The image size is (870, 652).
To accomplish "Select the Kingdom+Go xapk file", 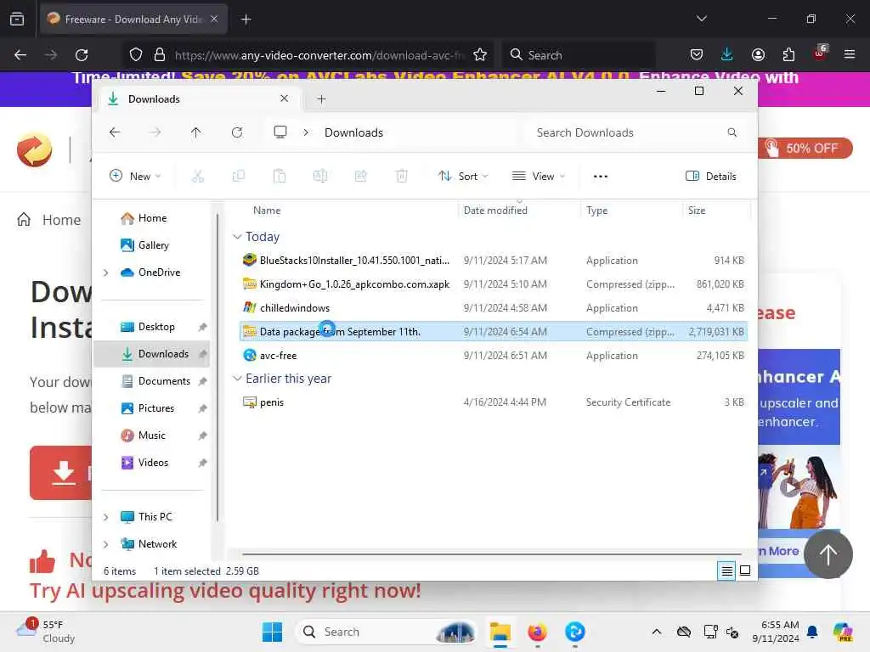I will [x=494, y=284].
